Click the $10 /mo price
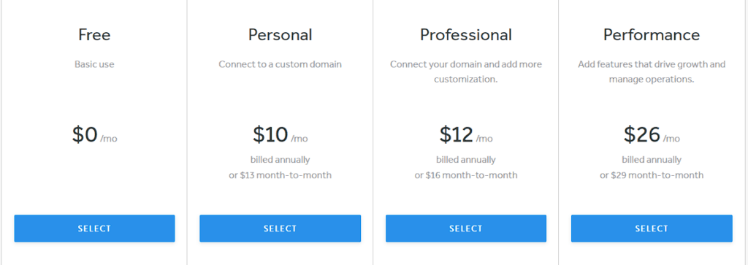The image size is (748, 265). [280, 135]
